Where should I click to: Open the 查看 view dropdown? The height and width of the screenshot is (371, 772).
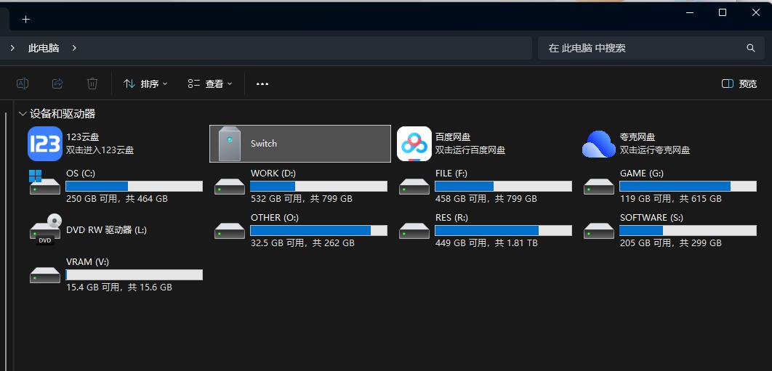point(210,83)
